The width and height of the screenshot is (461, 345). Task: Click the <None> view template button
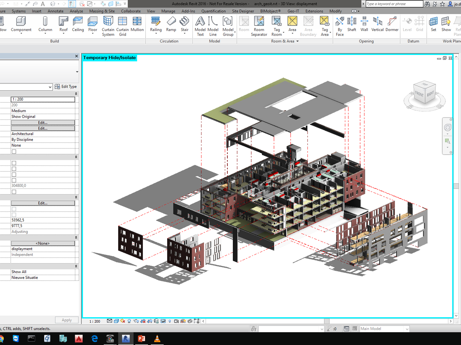pos(43,243)
